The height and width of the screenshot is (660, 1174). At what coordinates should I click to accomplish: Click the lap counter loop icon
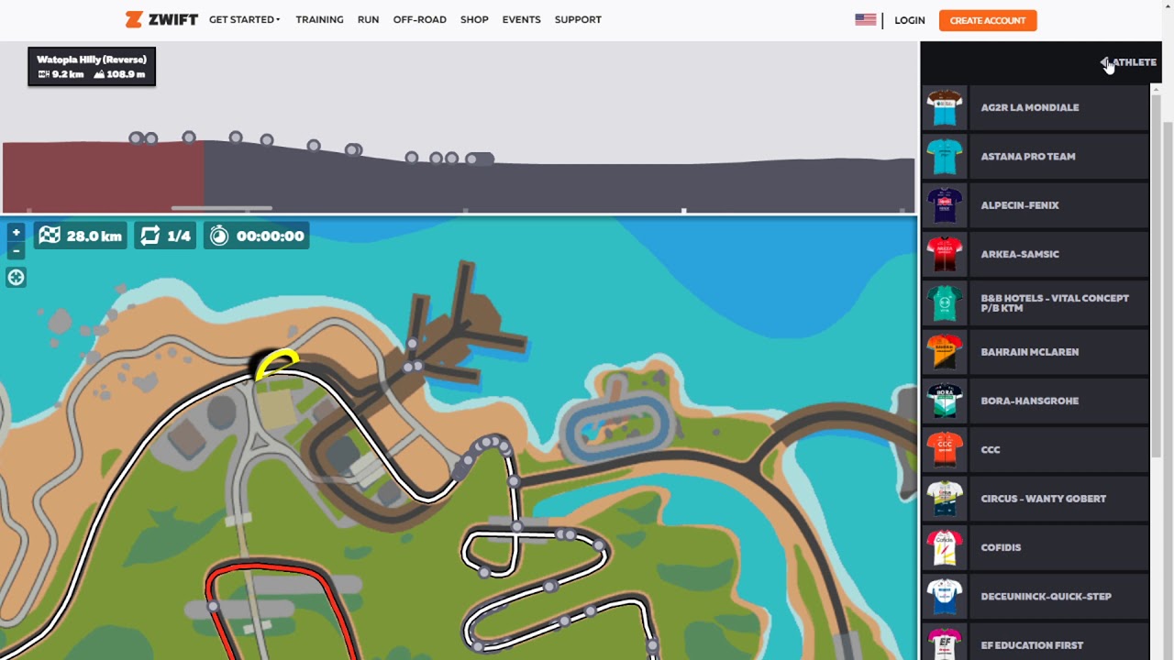[x=150, y=236]
